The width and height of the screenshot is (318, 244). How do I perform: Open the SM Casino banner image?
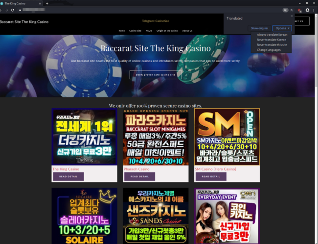227,137
